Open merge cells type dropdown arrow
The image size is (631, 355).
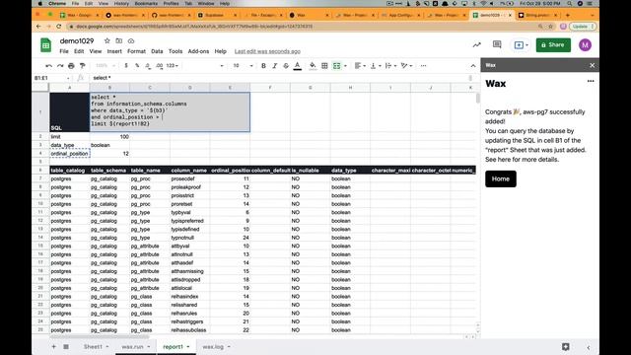click(345, 66)
